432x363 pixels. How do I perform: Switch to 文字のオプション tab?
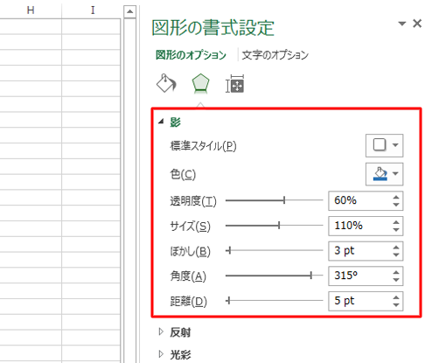tap(275, 55)
